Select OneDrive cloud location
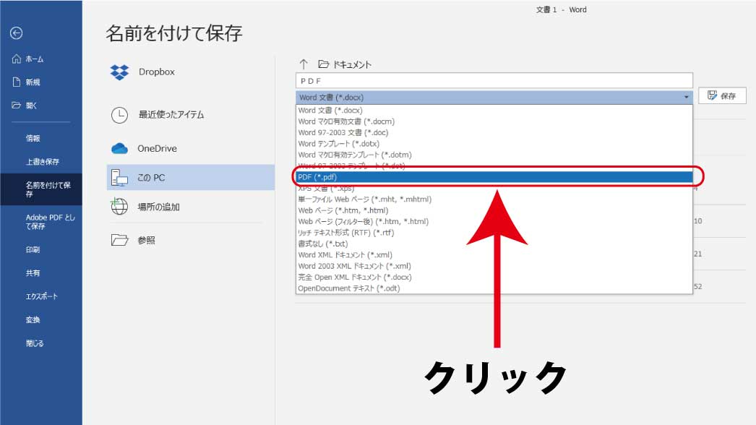The width and height of the screenshot is (756, 425). (x=144, y=149)
